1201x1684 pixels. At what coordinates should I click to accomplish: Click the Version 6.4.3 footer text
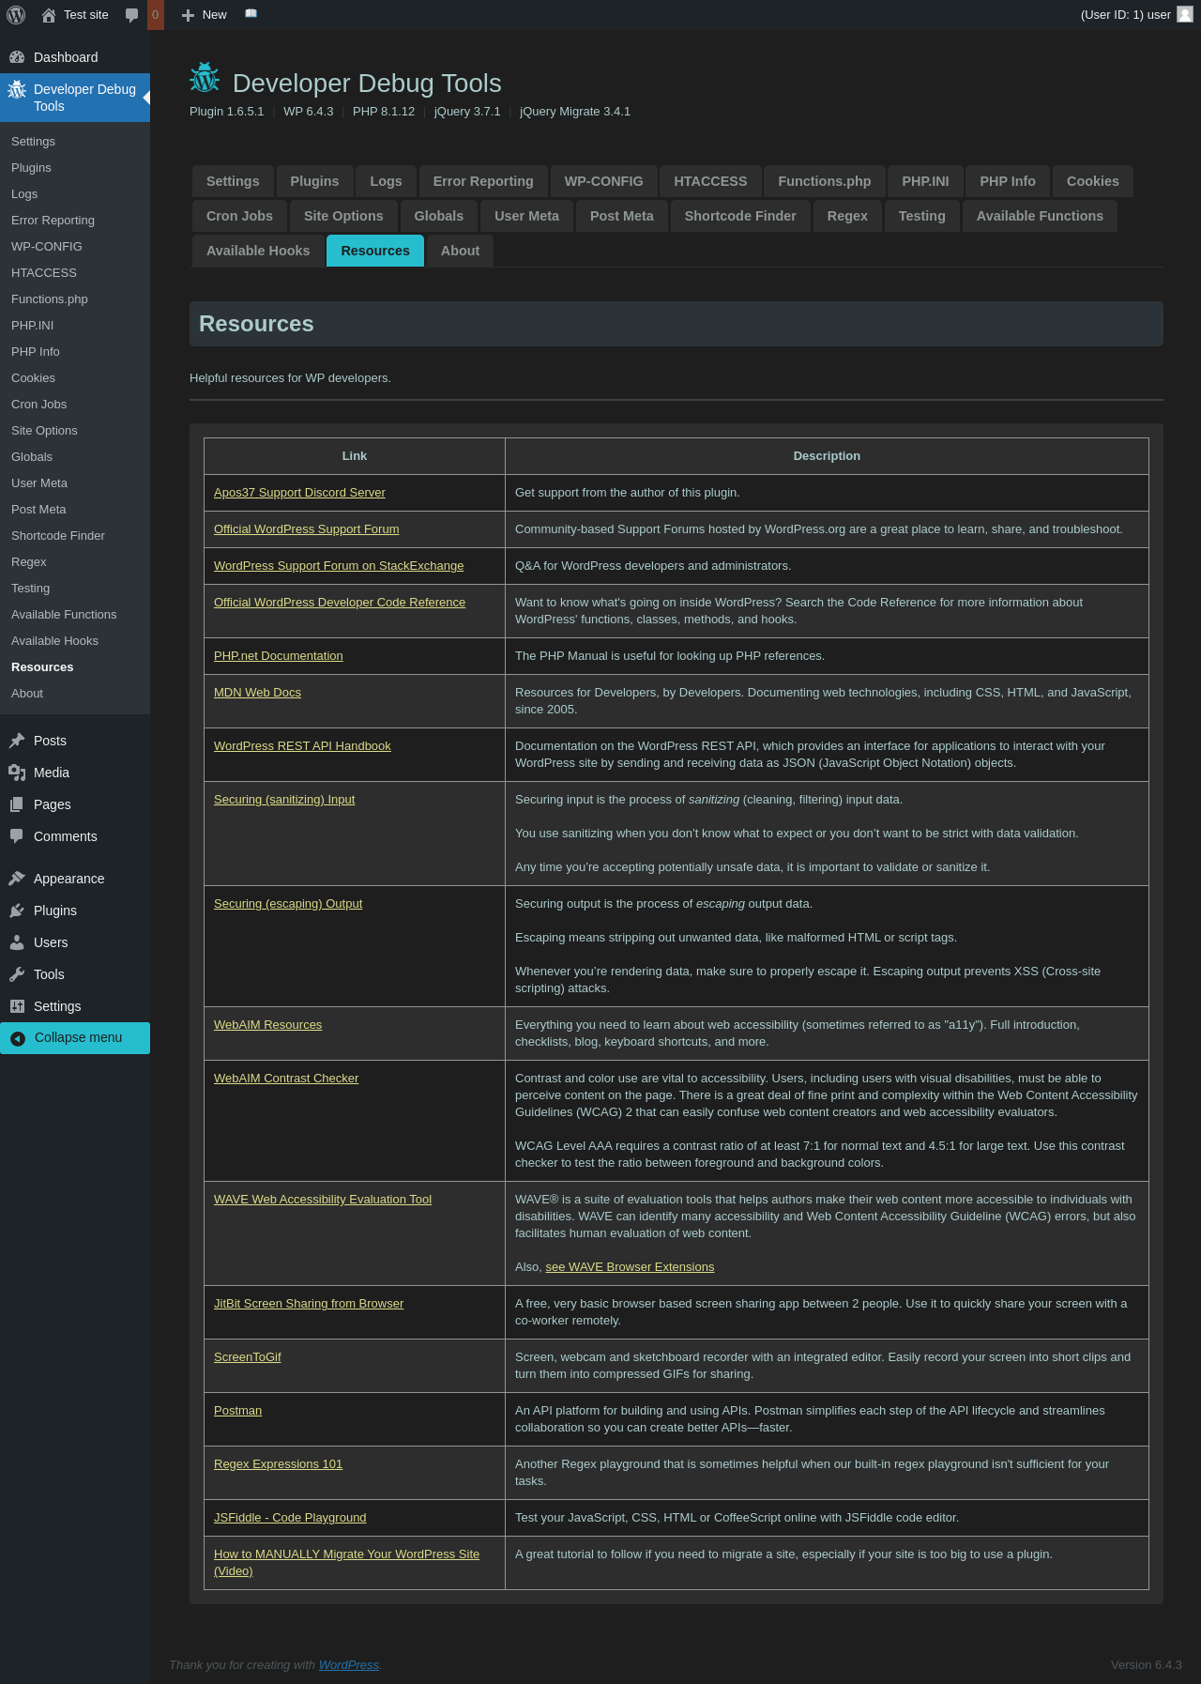click(x=1147, y=1665)
